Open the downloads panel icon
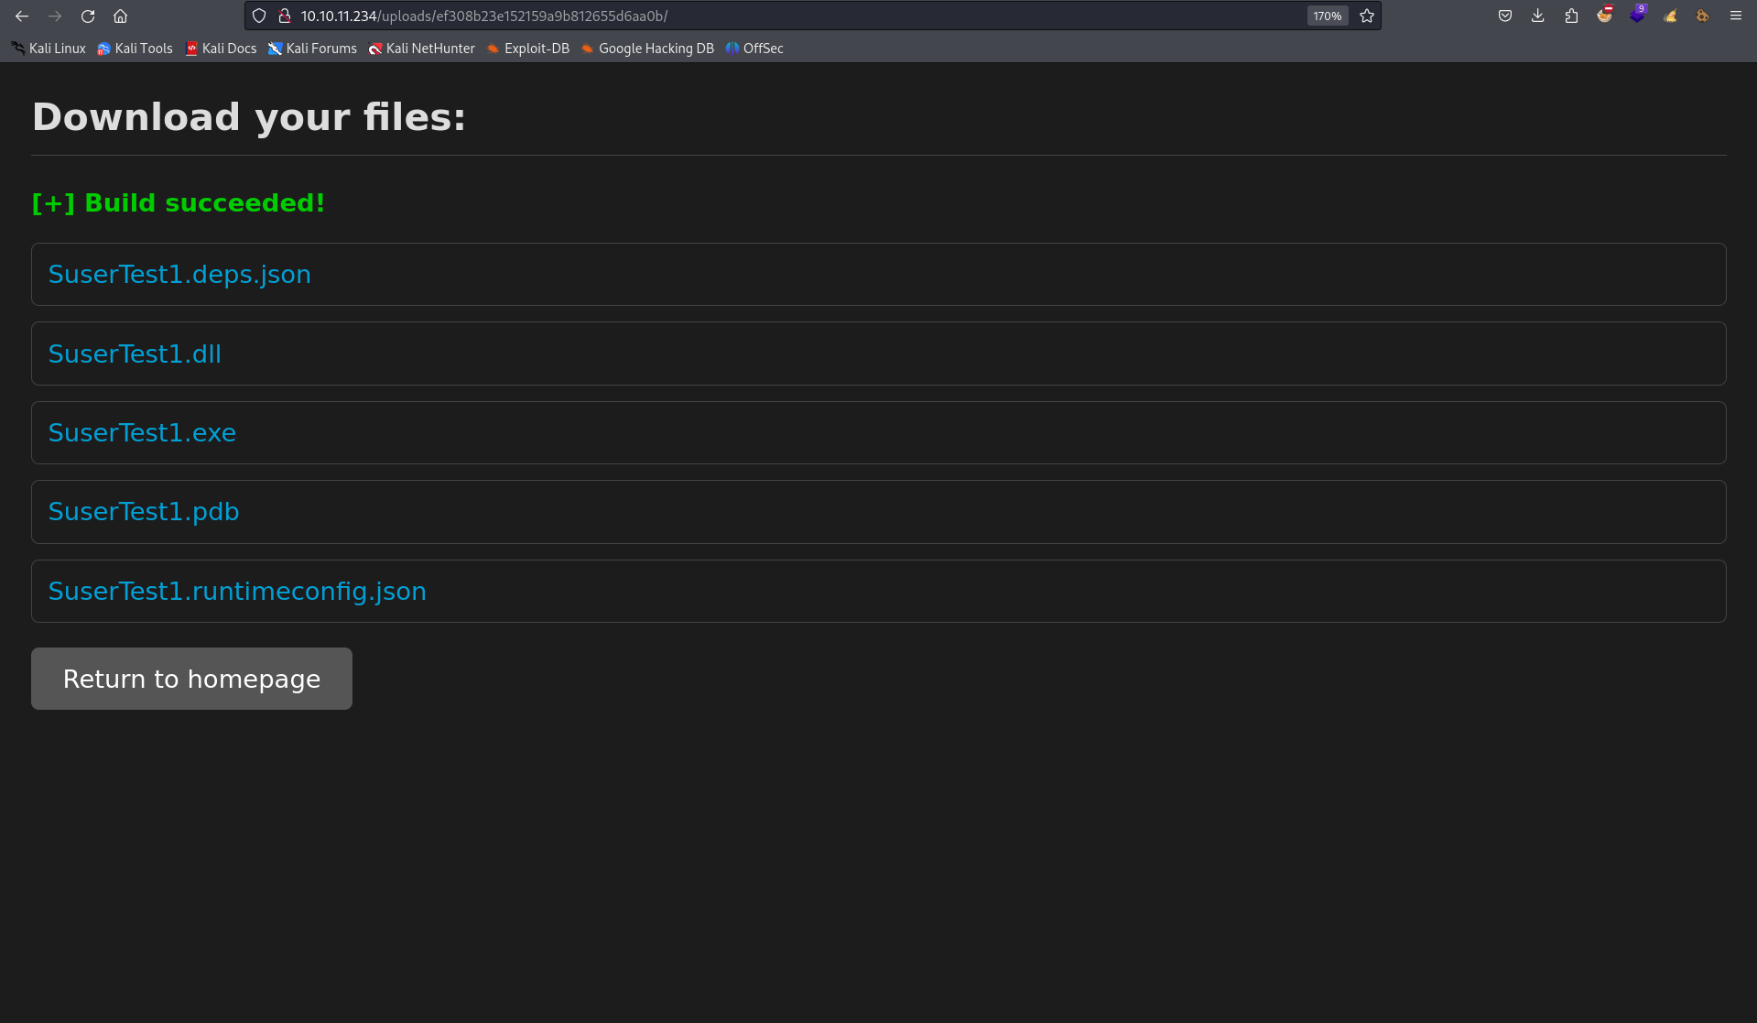The image size is (1757, 1023). tap(1538, 16)
